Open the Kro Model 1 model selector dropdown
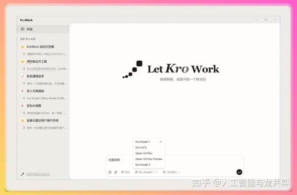297x195 pixels. click(x=146, y=172)
